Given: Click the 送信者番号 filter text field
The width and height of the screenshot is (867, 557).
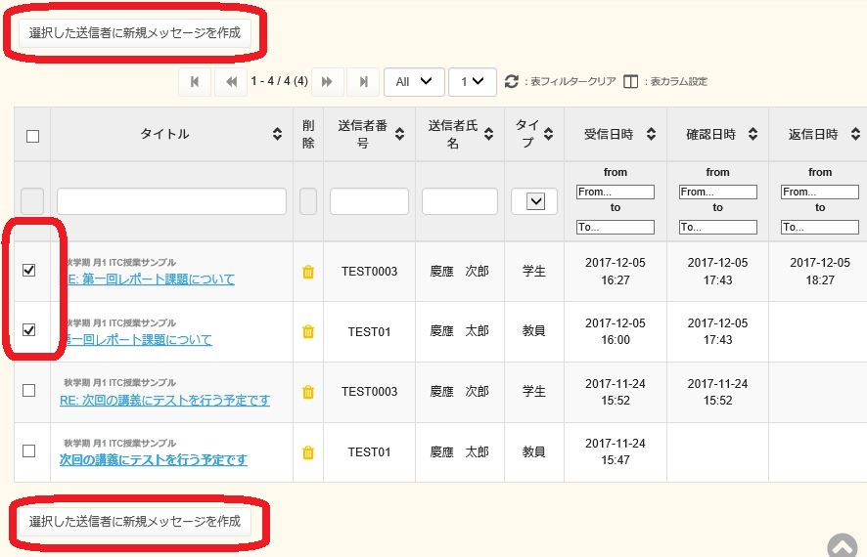Looking at the screenshot, I should pyautogui.click(x=369, y=201).
